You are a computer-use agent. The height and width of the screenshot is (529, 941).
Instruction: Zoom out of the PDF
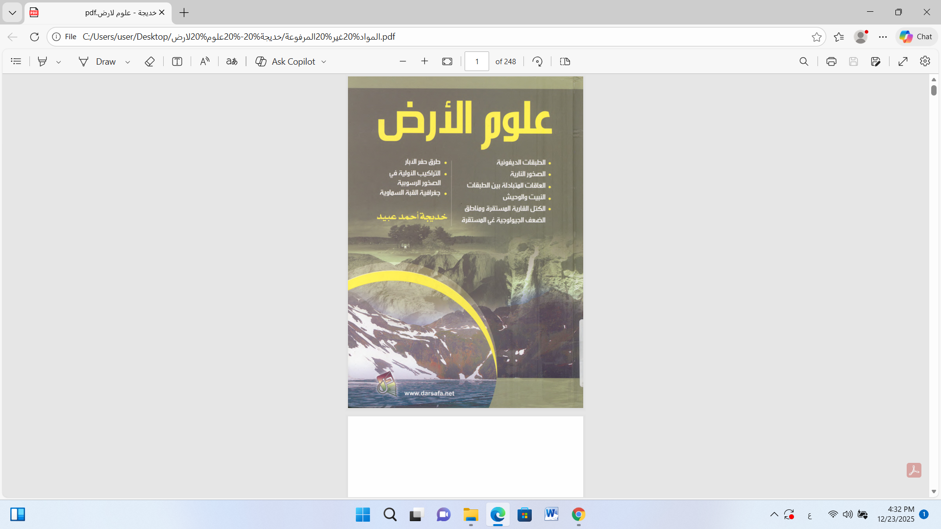[x=403, y=61]
